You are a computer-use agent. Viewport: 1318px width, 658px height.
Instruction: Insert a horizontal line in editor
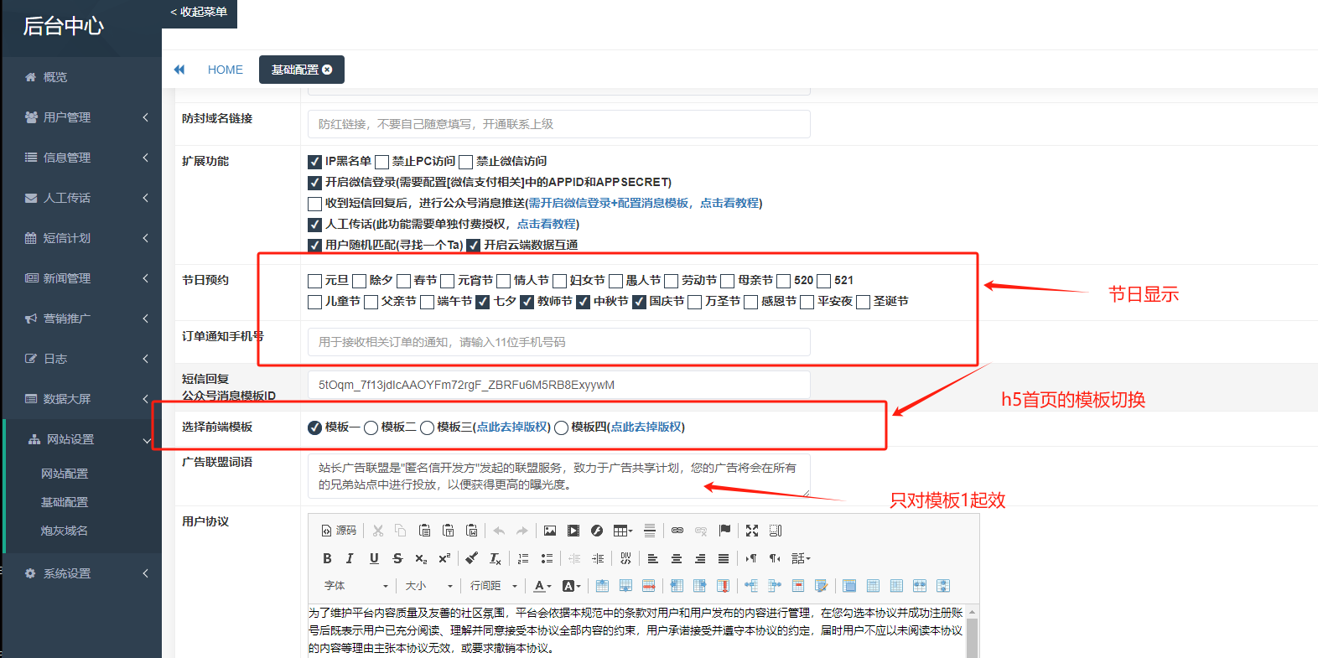click(x=650, y=531)
